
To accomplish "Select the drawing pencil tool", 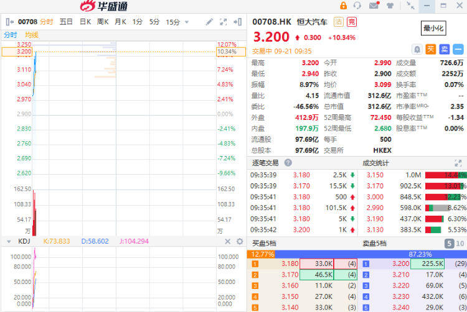I will [209, 22].
